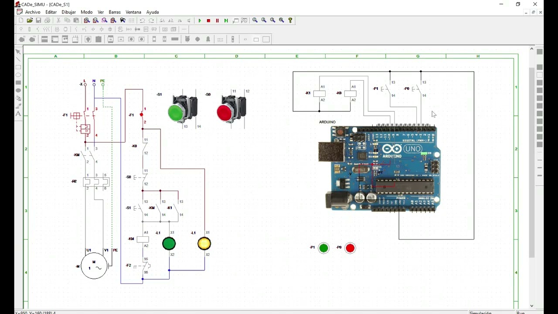Pause simulation with the red pause button
558x314 pixels.
point(217,20)
